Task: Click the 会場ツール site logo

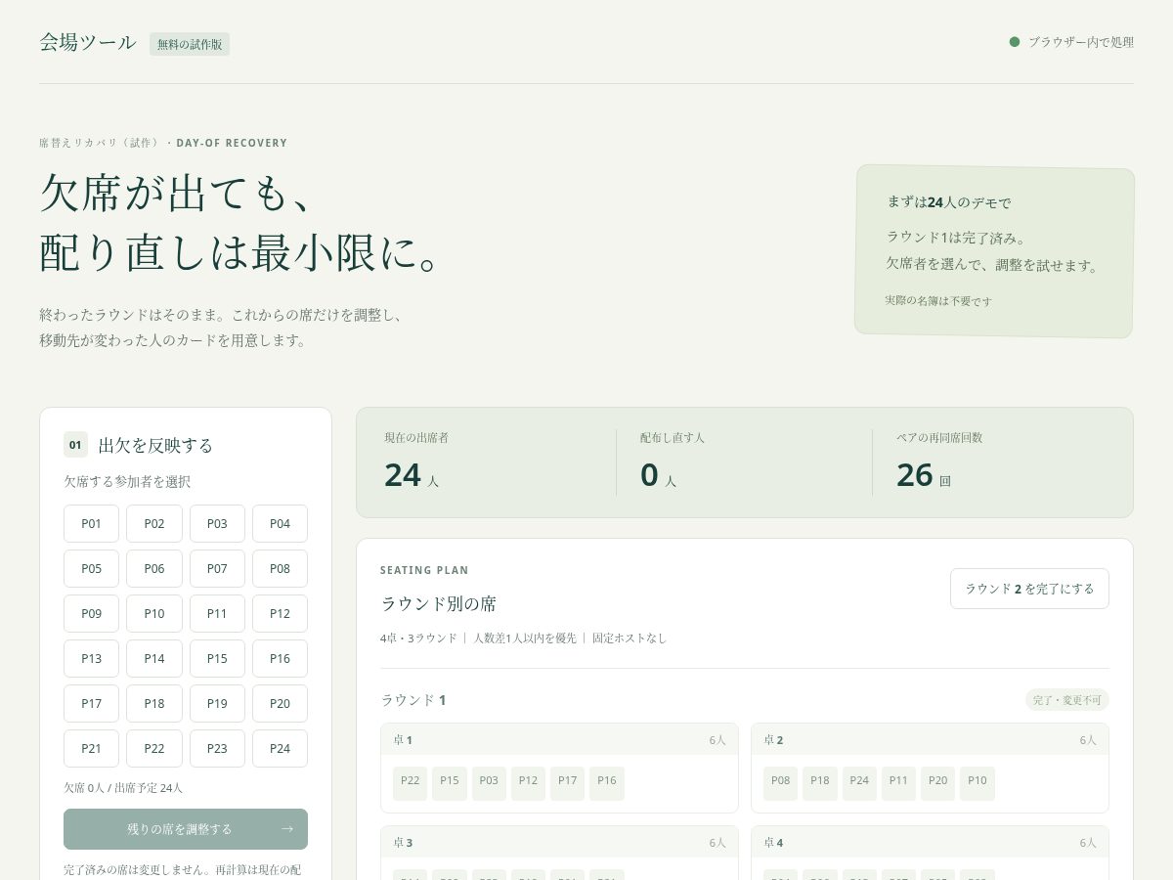Action: pos(88,42)
